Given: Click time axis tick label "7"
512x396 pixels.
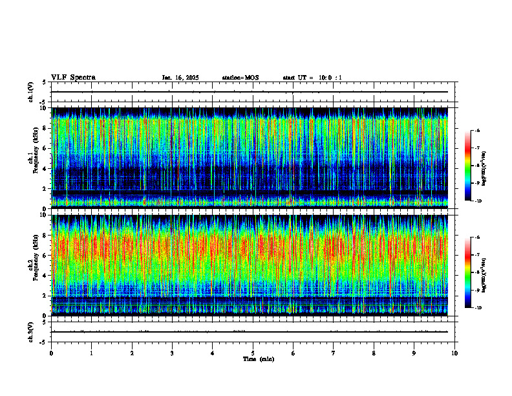Looking at the screenshot, I should [334, 353].
